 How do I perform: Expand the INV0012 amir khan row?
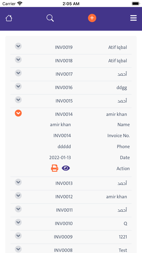[18, 196]
